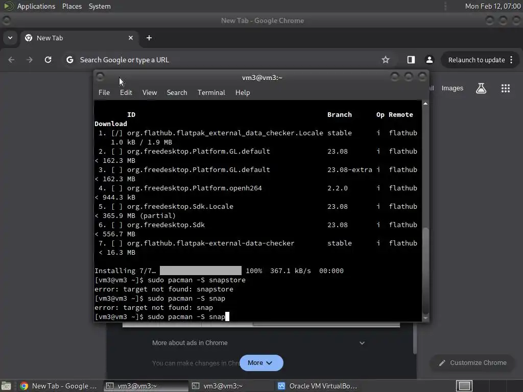Open Search Labs flask icon

[x=481, y=88]
